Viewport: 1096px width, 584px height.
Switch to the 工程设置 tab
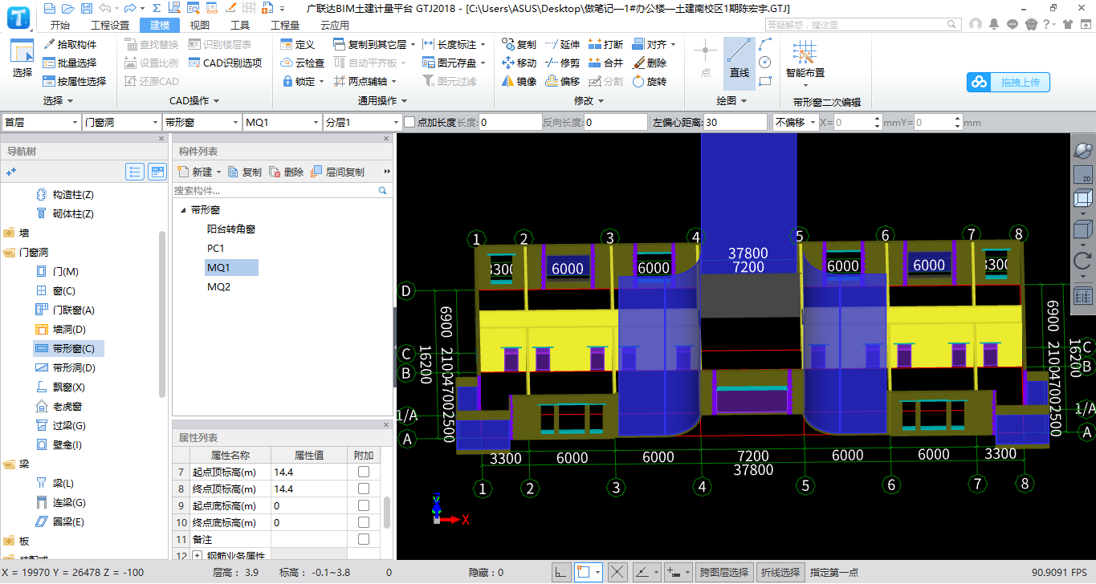[110, 25]
